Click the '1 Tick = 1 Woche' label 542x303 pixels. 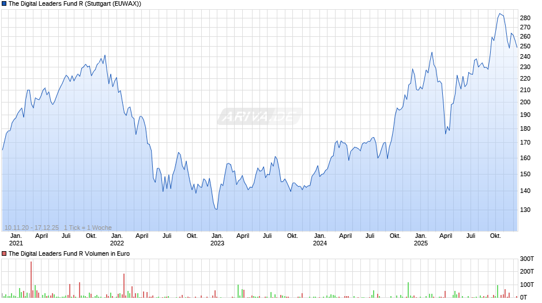tap(88, 228)
